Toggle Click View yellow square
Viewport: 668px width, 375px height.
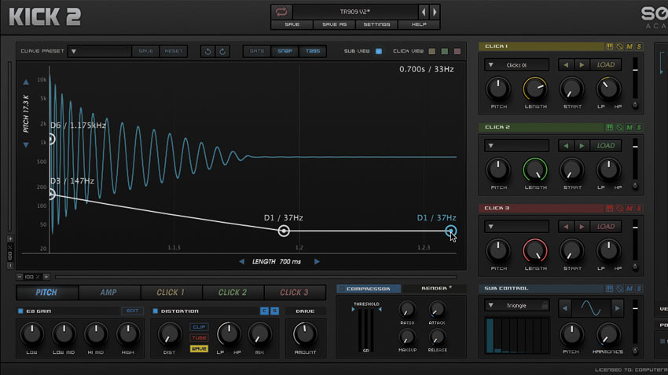432,52
